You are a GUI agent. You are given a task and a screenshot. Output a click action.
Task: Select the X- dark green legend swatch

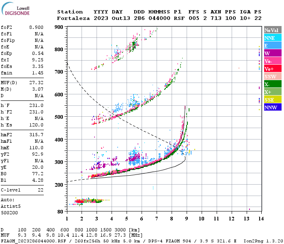(x=273, y=84)
